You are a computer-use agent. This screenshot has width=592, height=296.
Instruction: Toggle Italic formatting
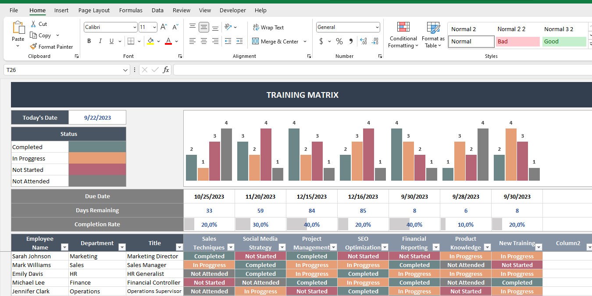100,41
